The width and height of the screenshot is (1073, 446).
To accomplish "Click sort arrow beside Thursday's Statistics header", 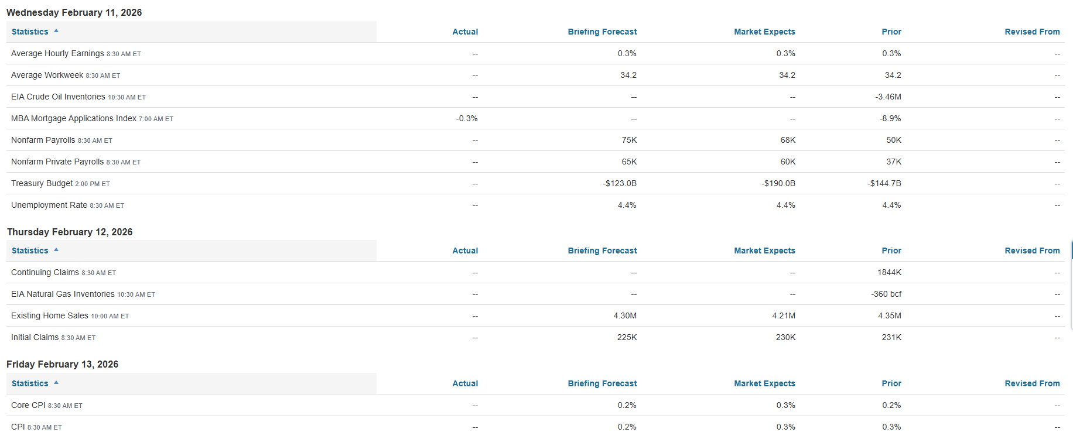I will point(56,250).
